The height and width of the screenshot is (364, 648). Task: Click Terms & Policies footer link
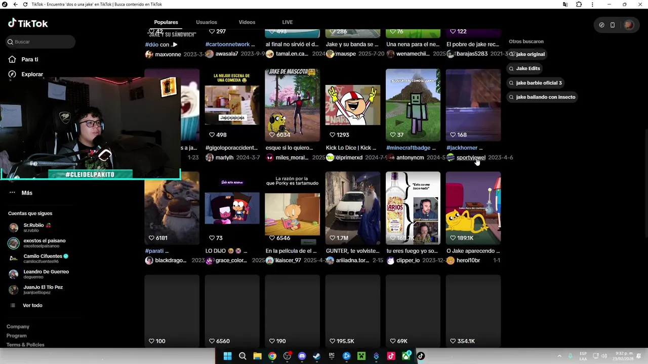[x=25, y=345]
